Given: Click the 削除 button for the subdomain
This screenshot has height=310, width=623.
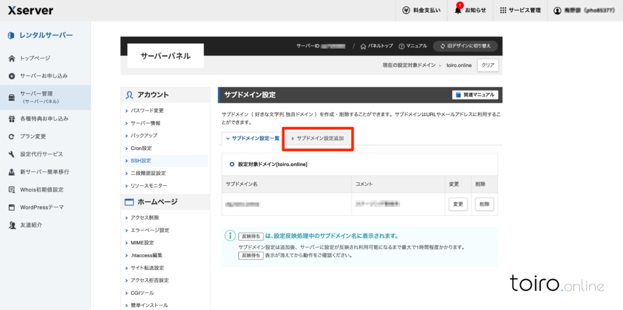Looking at the screenshot, I should [x=484, y=204].
